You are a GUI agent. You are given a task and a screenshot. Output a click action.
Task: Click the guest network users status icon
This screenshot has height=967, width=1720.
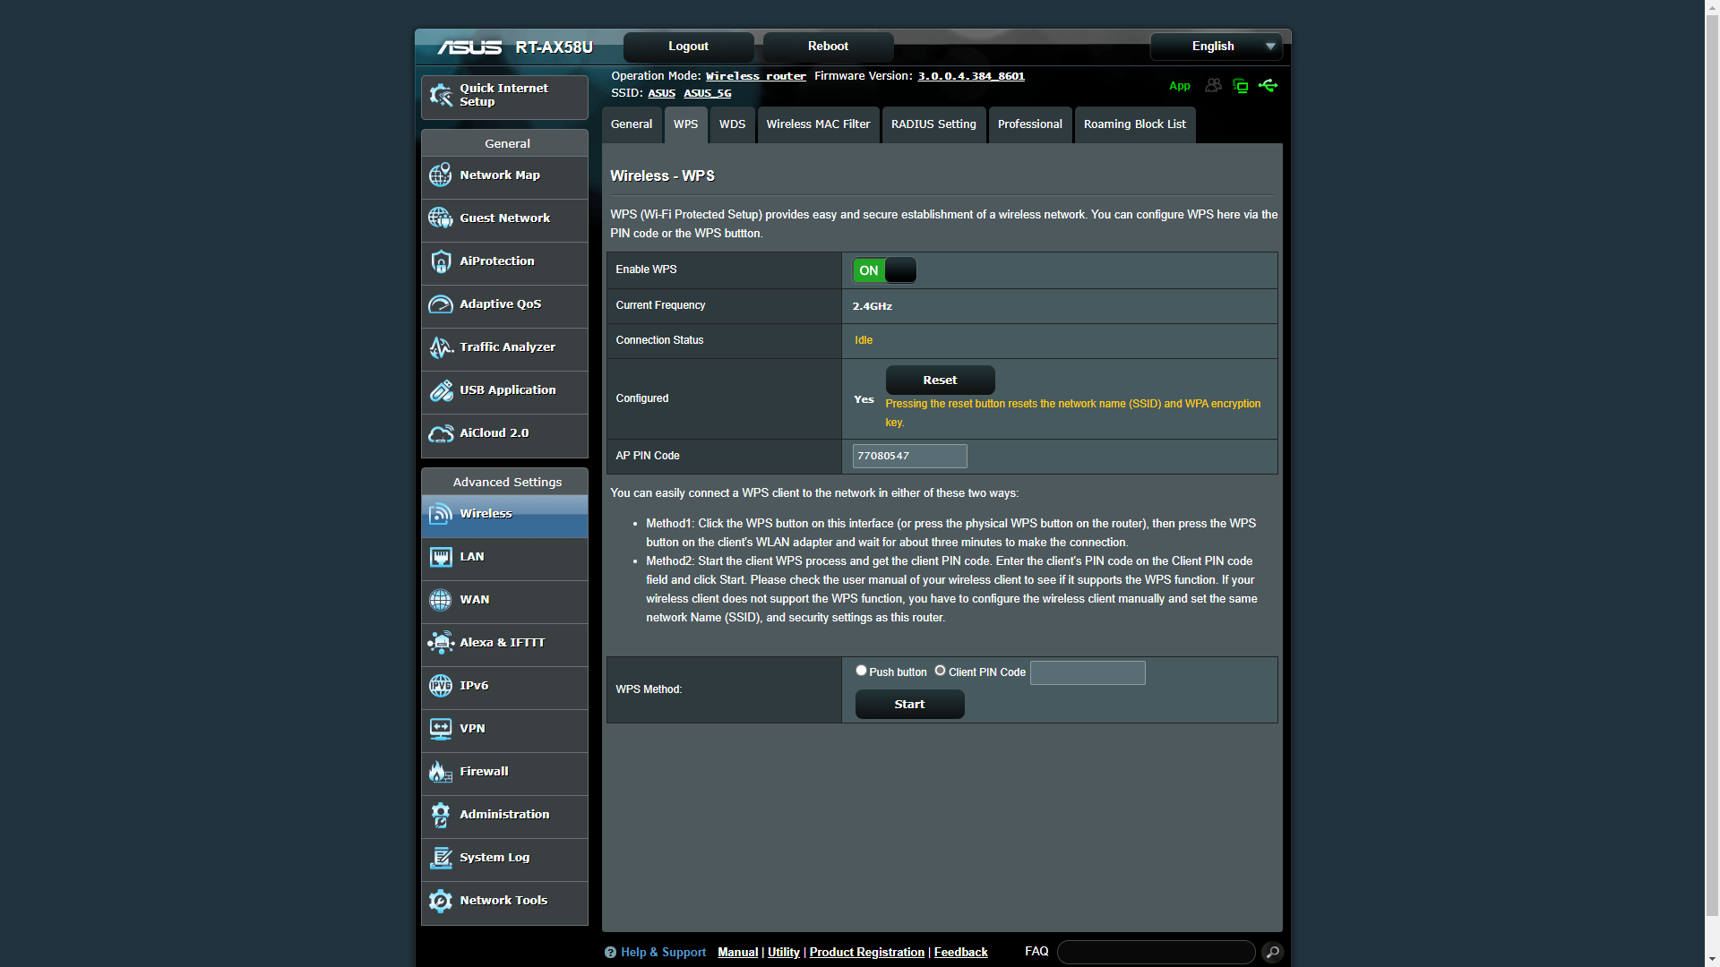point(1213,86)
